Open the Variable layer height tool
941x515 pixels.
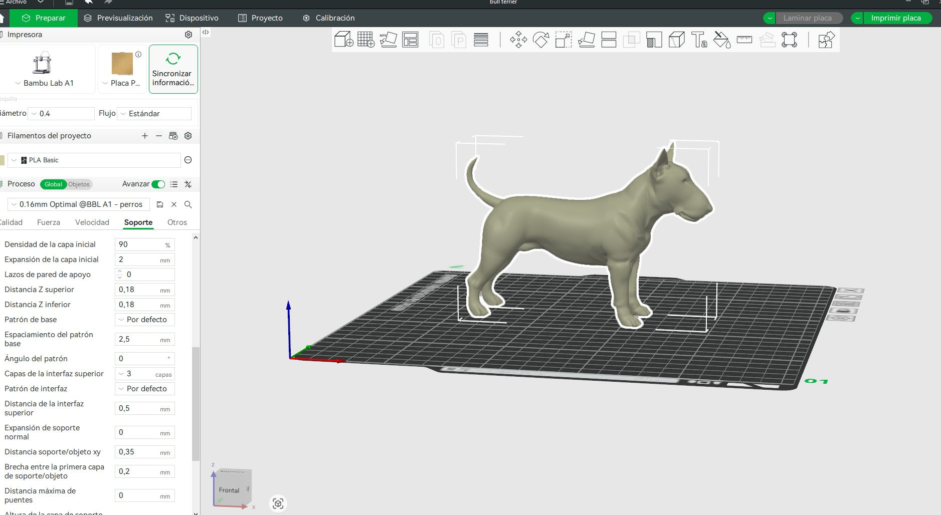(x=481, y=40)
